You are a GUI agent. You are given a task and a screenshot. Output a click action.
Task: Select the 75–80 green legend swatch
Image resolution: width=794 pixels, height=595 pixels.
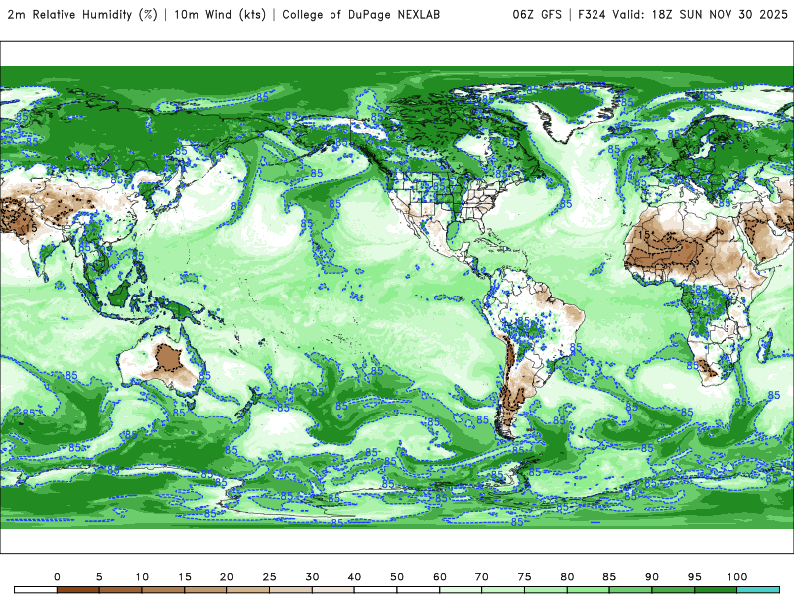pyautogui.click(x=546, y=590)
